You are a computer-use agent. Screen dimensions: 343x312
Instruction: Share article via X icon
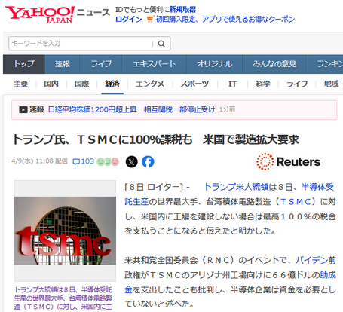(132, 161)
